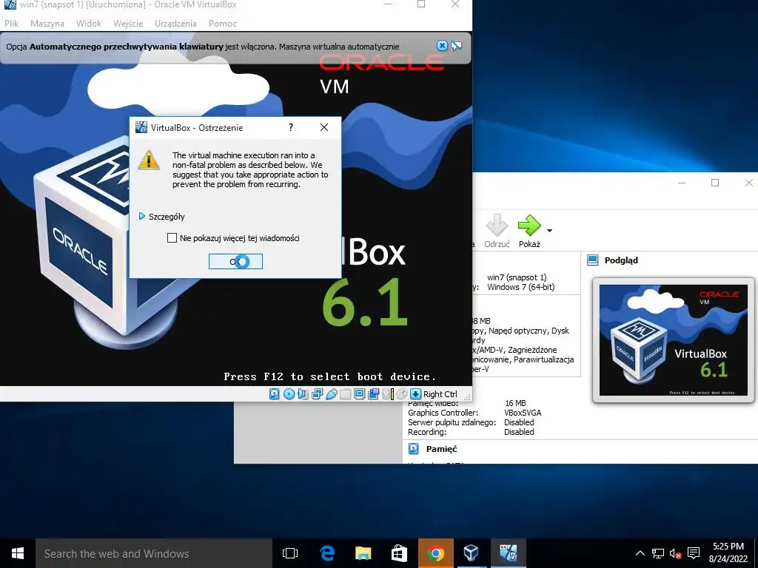Check 'Nie pokazuj więcej tej wiadomości' box

click(x=172, y=237)
